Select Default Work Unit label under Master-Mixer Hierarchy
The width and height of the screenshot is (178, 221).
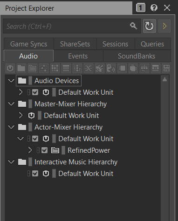click(71, 116)
